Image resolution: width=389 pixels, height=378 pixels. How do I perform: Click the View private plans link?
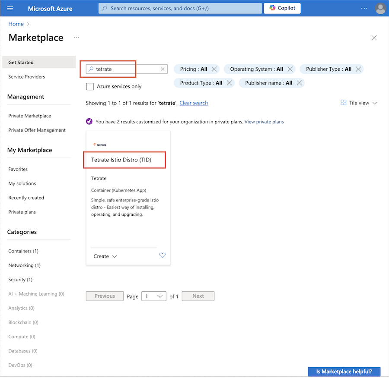(x=264, y=122)
